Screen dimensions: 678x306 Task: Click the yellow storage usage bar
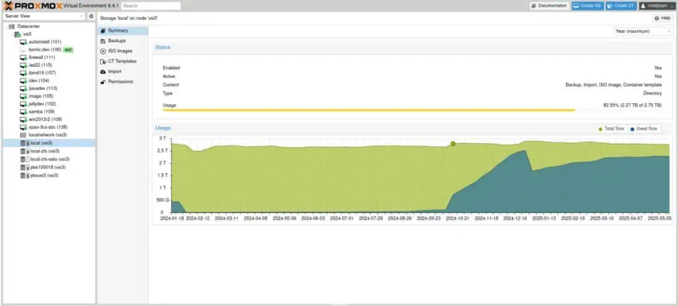click(368, 110)
